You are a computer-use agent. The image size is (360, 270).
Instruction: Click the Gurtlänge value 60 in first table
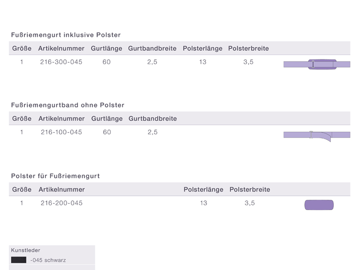[x=107, y=62]
